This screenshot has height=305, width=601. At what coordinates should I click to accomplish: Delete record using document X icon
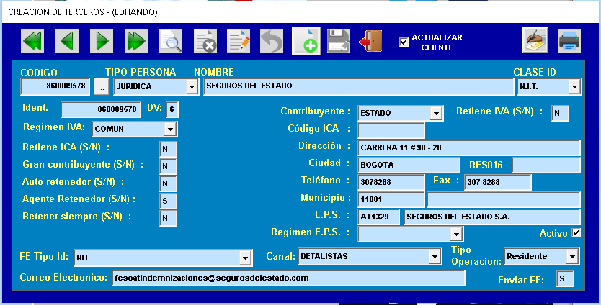pos(205,41)
